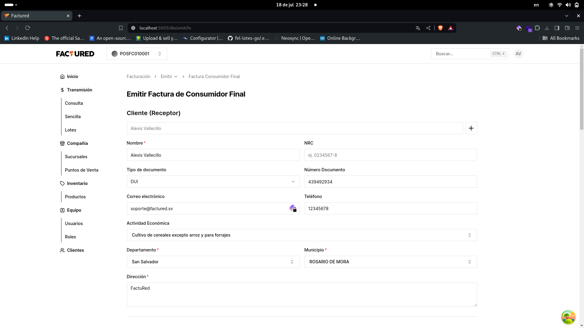Open the Clientes section link
584x328 pixels.
(x=75, y=250)
